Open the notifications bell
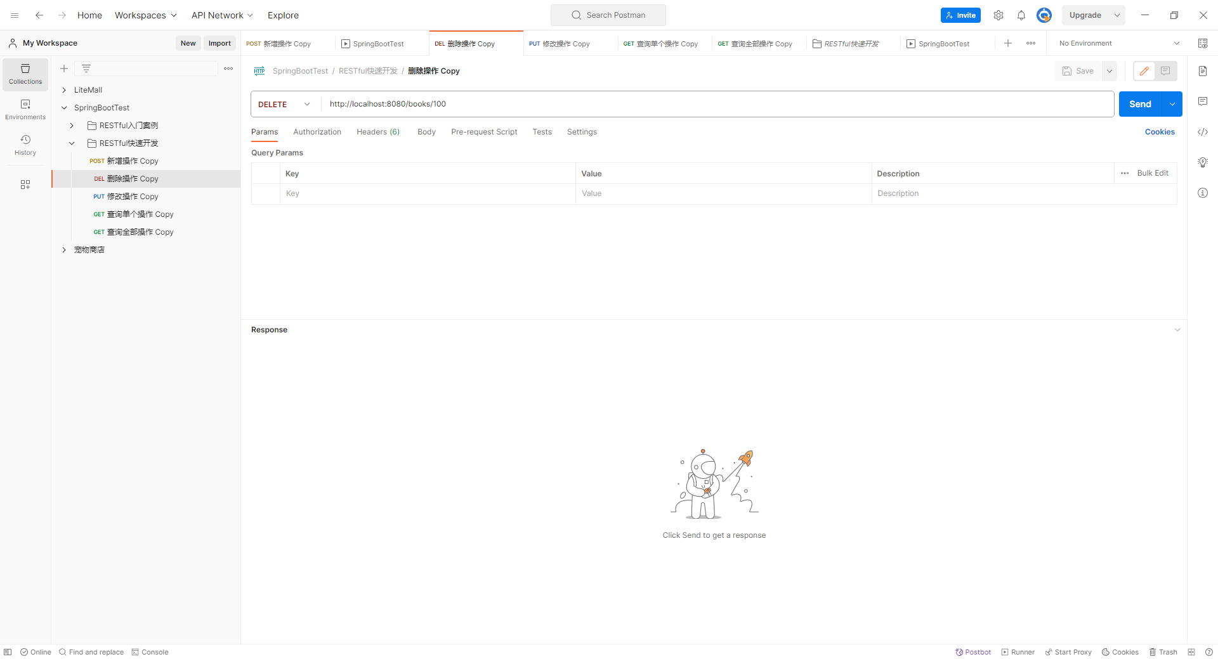 [x=1021, y=15]
